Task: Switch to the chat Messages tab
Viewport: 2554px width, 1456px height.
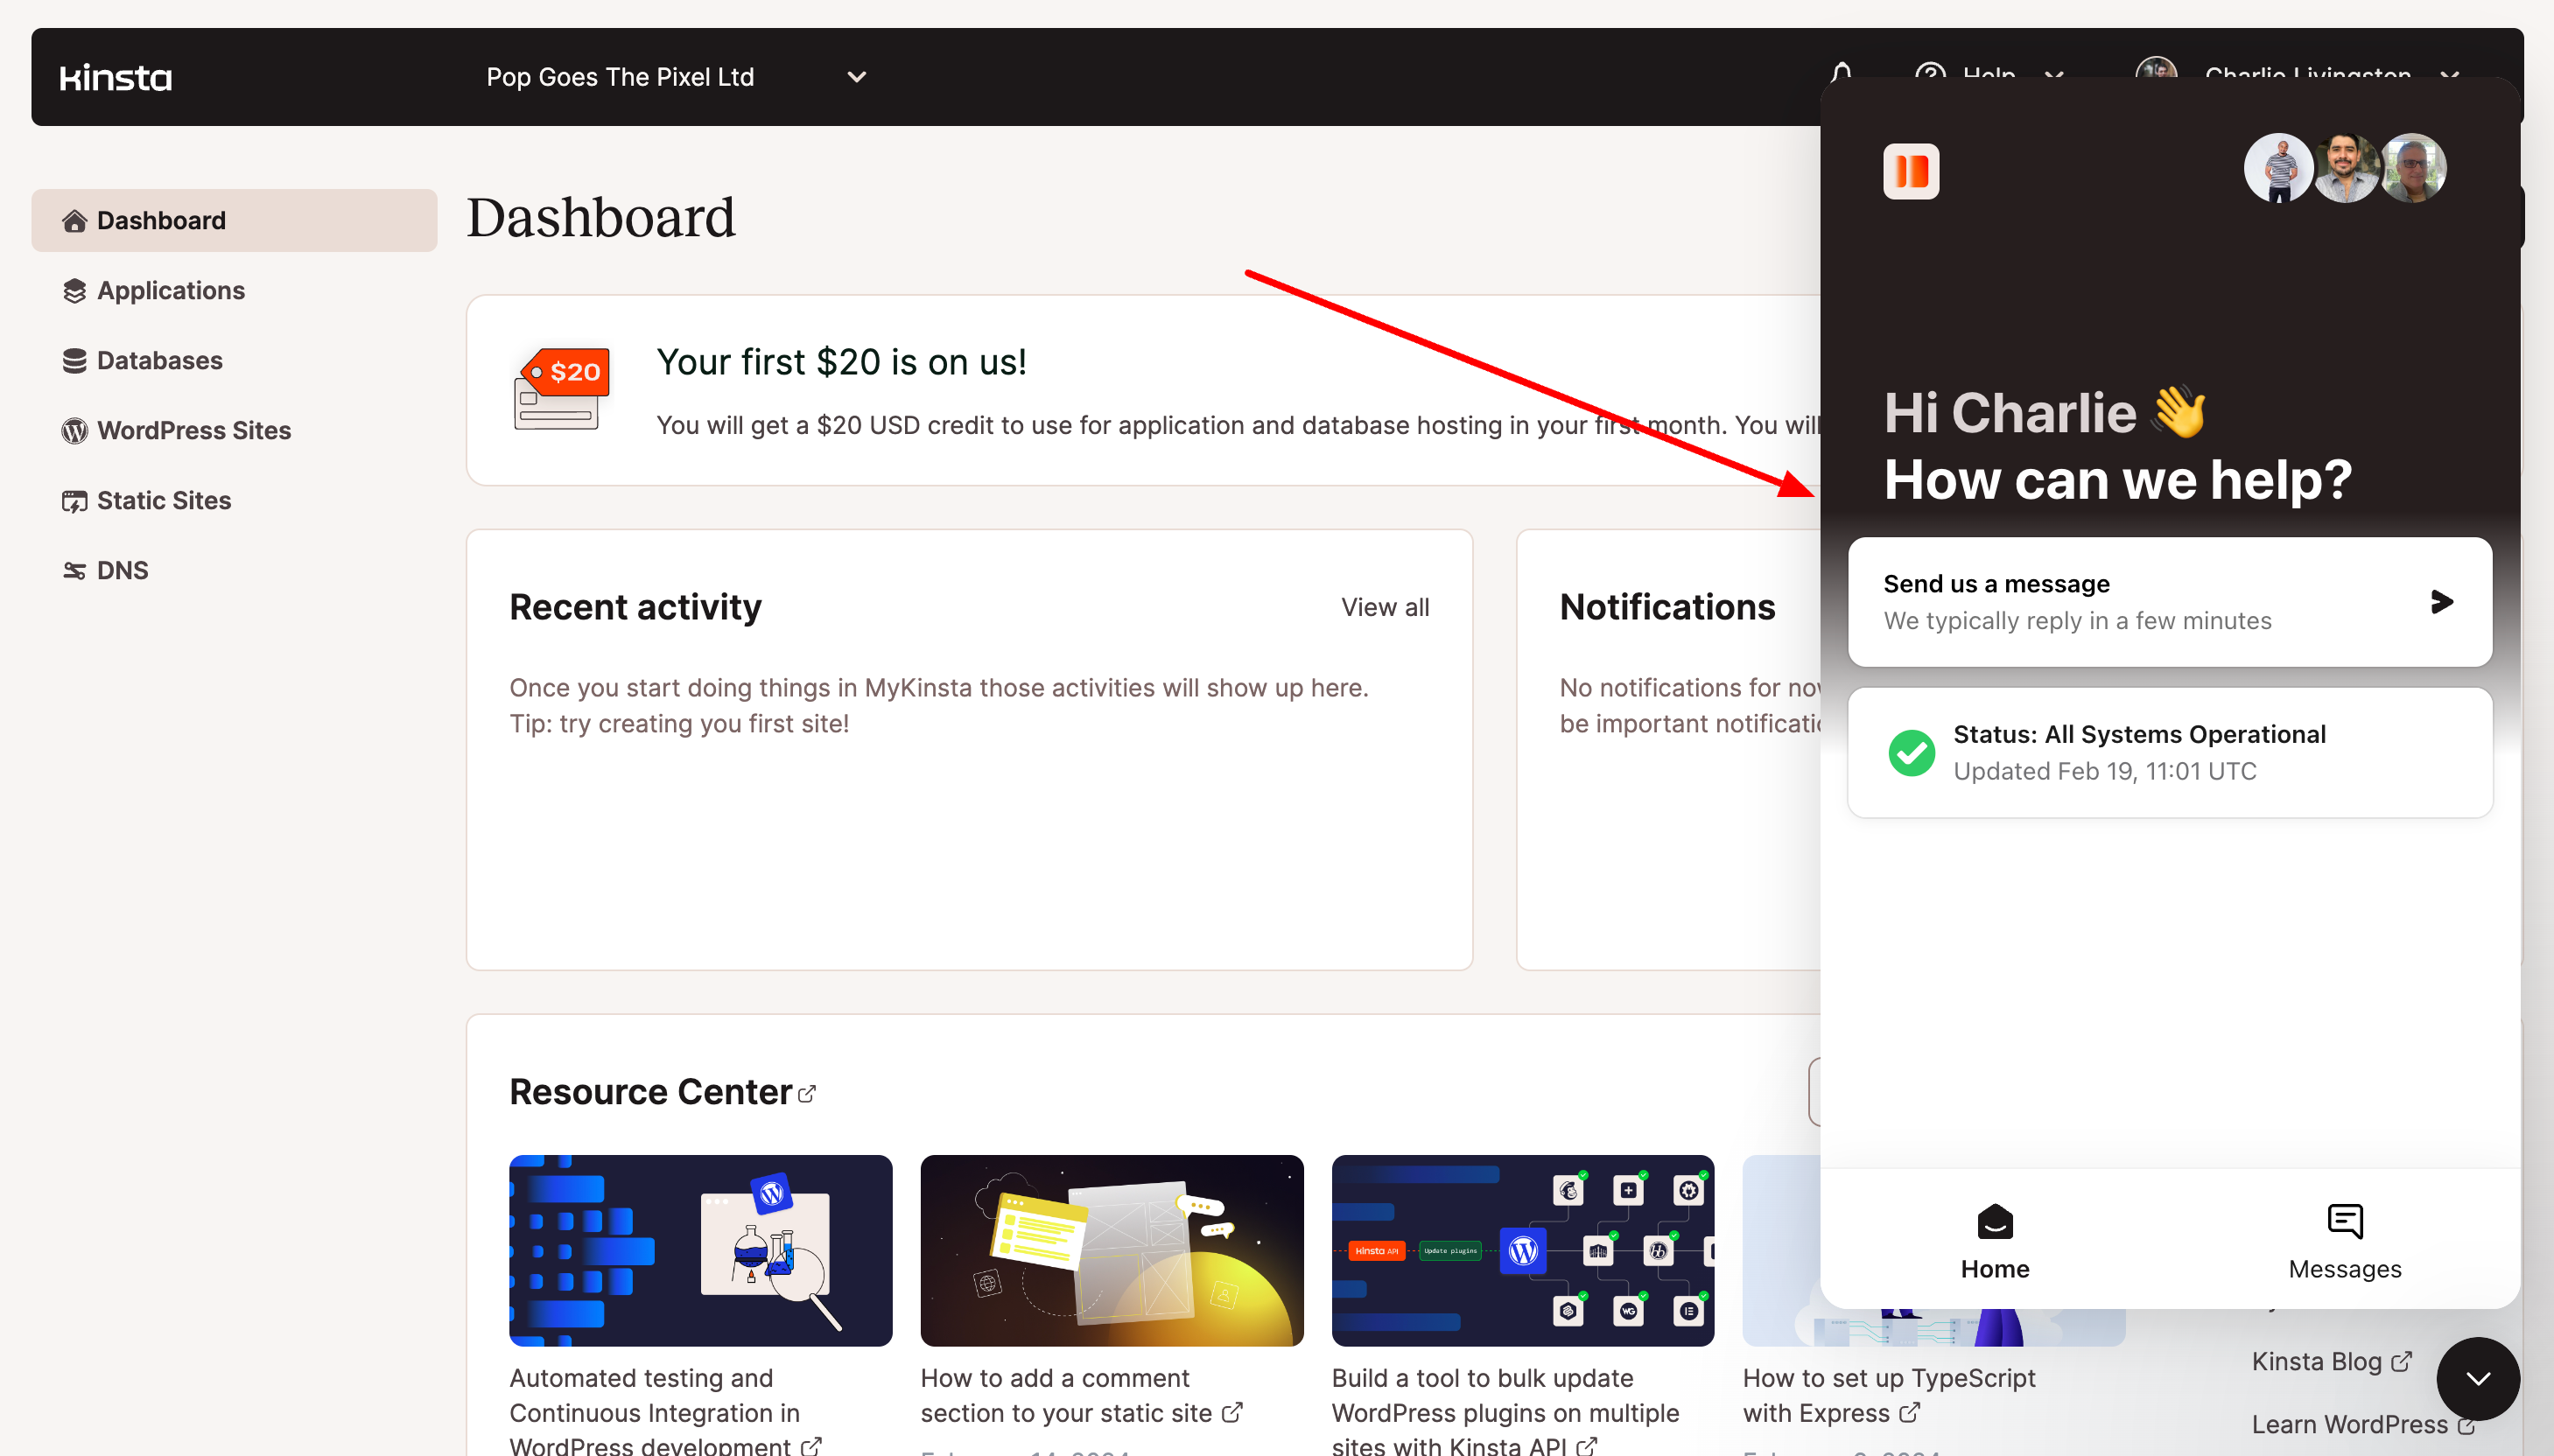Action: pyautogui.click(x=2344, y=1241)
